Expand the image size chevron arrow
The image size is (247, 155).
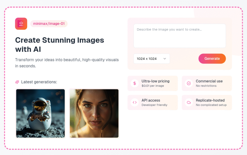165,59
